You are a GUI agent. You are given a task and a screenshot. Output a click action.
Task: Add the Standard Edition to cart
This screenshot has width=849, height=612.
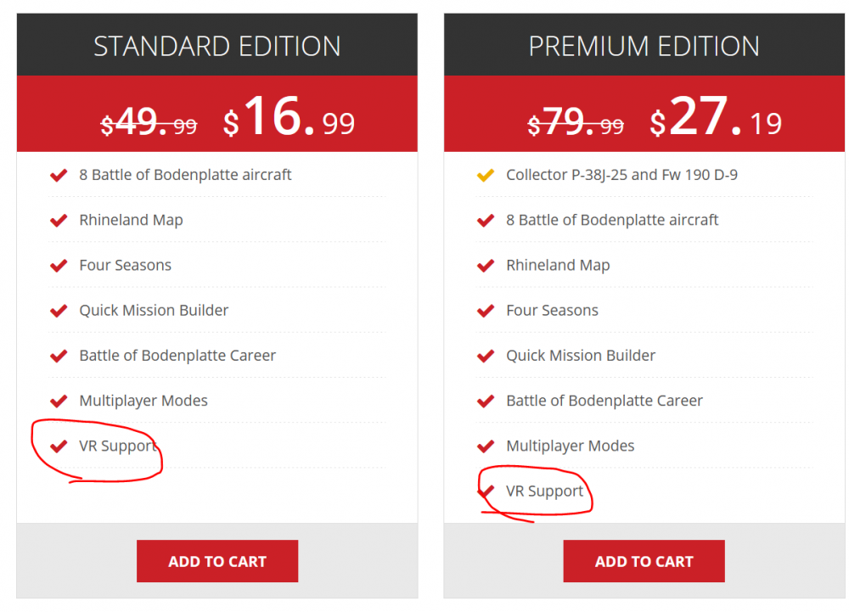217,561
